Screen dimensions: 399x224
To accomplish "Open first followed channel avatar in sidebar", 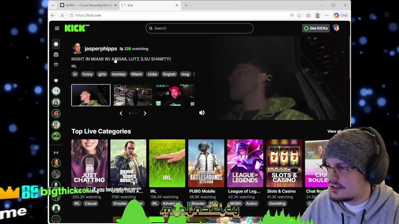I will coord(56,91).
